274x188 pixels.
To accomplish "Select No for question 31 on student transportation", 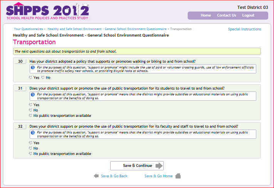I will point(30,110).
